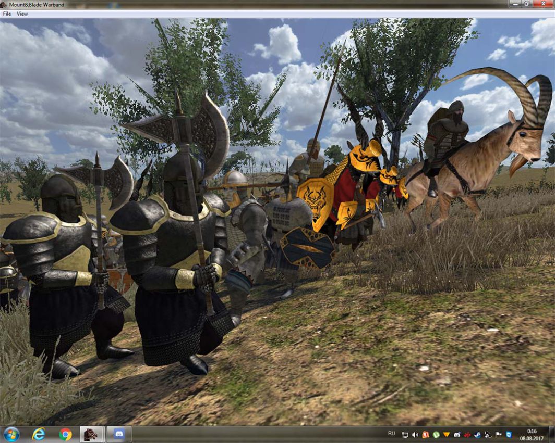The image size is (555, 443).
Task: Open the clock showing 0:16
Action: (532, 435)
